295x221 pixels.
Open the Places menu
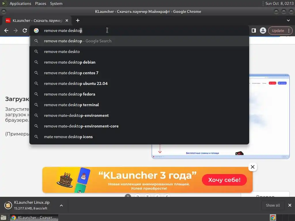tap(40, 3)
